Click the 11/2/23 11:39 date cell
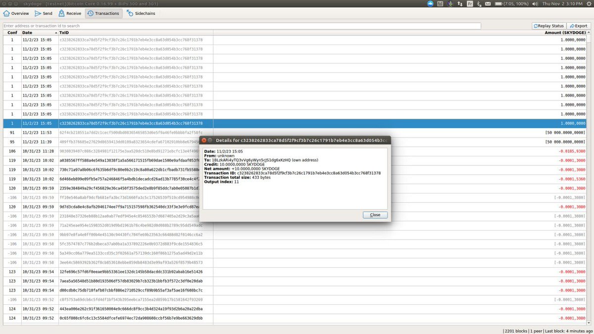 click(x=38, y=142)
